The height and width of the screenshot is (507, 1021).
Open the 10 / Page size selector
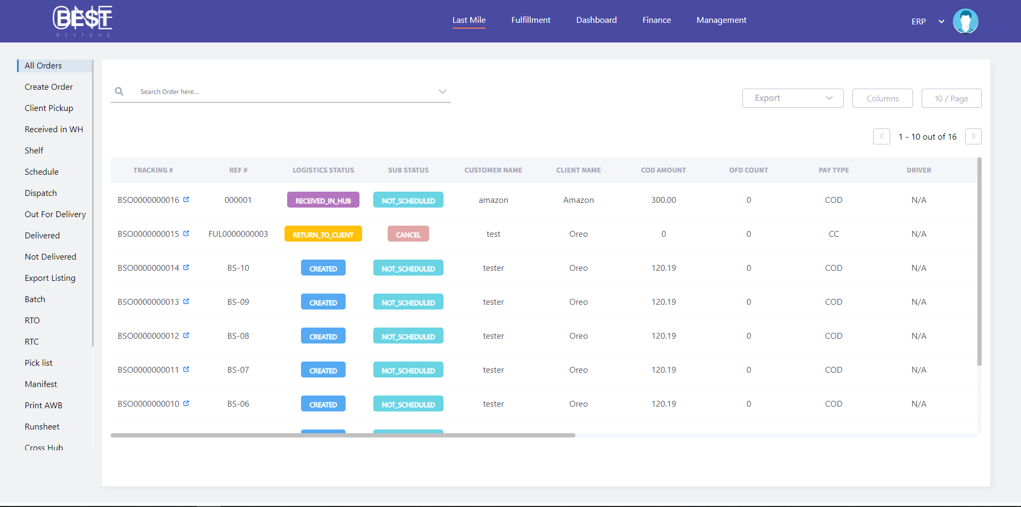pyautogui.click(x=951, y=98)
